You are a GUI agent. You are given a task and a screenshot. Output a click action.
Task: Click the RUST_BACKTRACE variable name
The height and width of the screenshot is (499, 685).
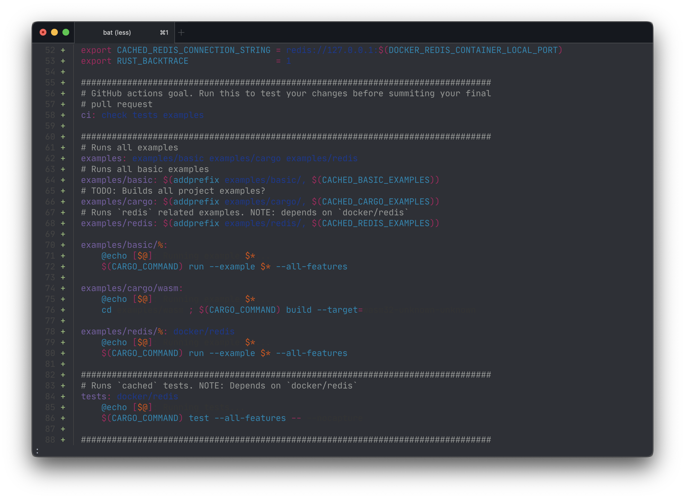153,61
